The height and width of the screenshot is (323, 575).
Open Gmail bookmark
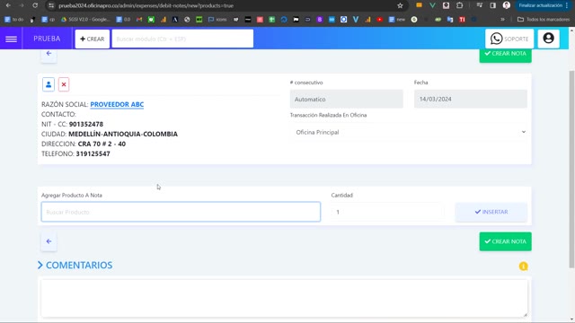139,20
